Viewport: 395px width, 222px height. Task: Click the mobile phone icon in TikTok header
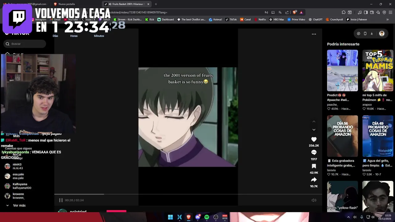click(x=365, y=34)
